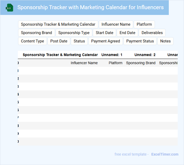Image resolution: width=184 pixels, height=165 pixels.
Task: Select the Platform tag button
Action: pyautogui.click(x=144, y=24)
